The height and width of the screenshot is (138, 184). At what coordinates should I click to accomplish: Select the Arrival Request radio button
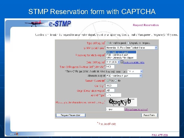click(x=108, y=43)
